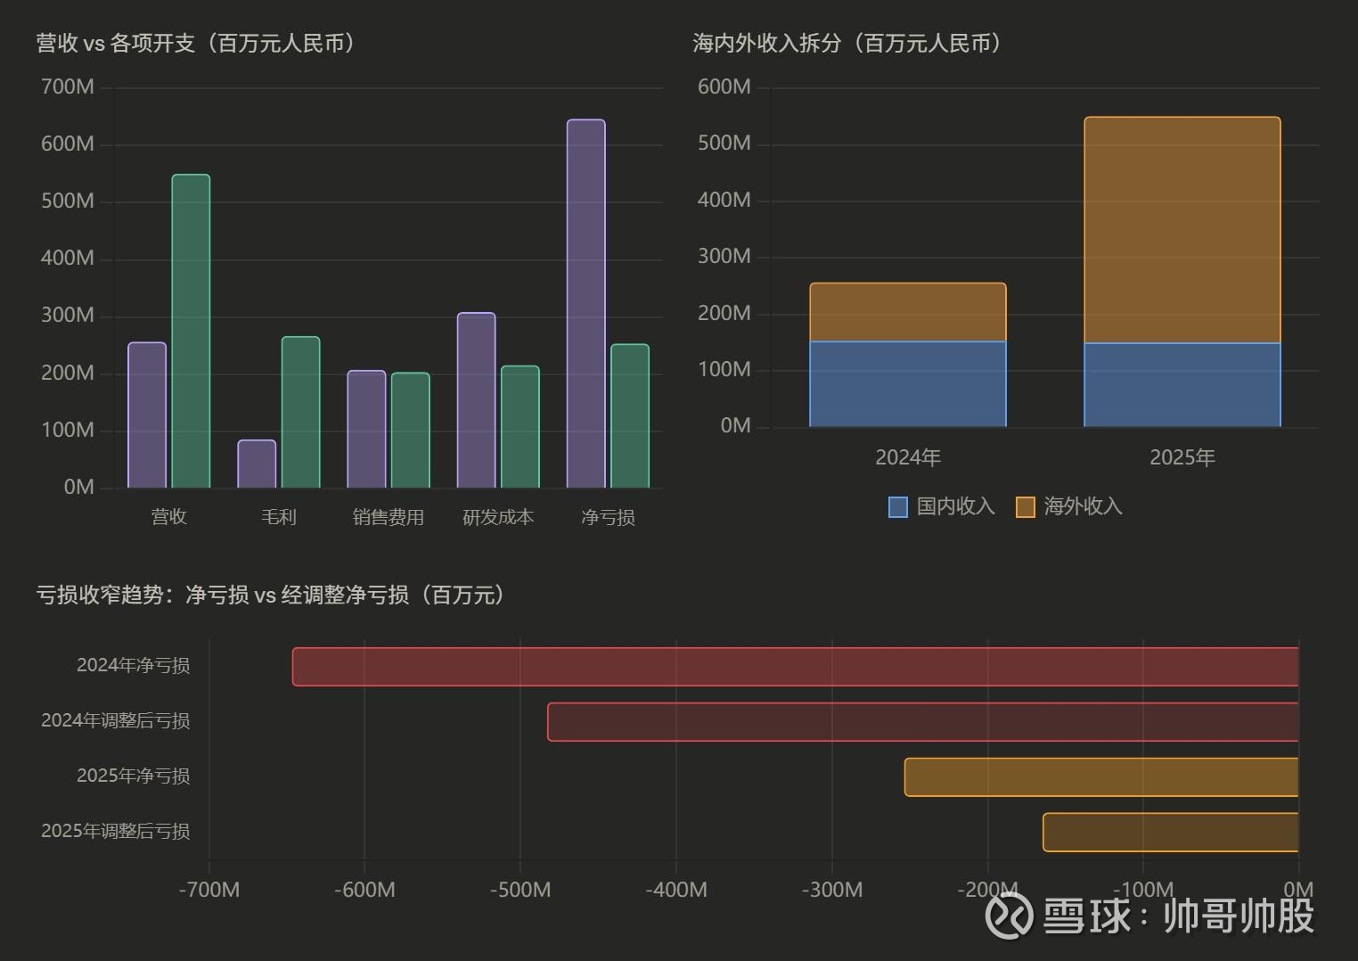The width and height of the screenshot is (1358, 961).
Task: Click the 700M y-axis label of the 营收 chart
Action: pyautogui.click(x=68, y=86)
